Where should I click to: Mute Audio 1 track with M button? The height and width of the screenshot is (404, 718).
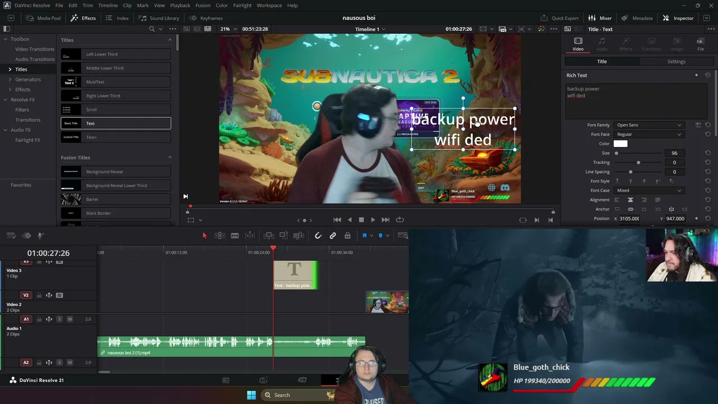(70, 319)
